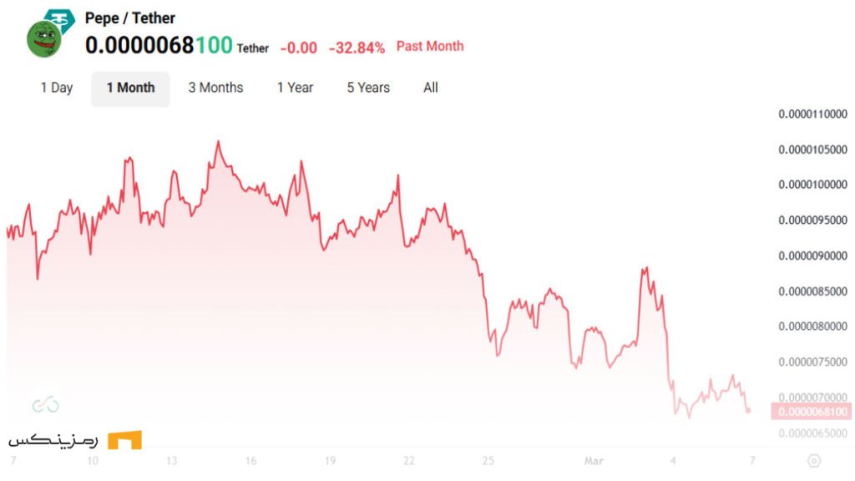This screenshot has height=481, width=855.
Task: Click the -32.84% change value
Action: click(x=357, y=48)
